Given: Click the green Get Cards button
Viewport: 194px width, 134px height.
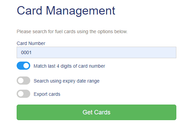Looking at the screenshot, I should click(96, 112).
